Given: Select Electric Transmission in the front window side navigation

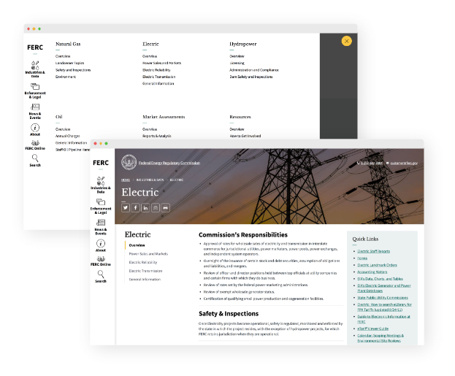Looking at the screenshot, I should pyautogui.click(x=145, y=271).
